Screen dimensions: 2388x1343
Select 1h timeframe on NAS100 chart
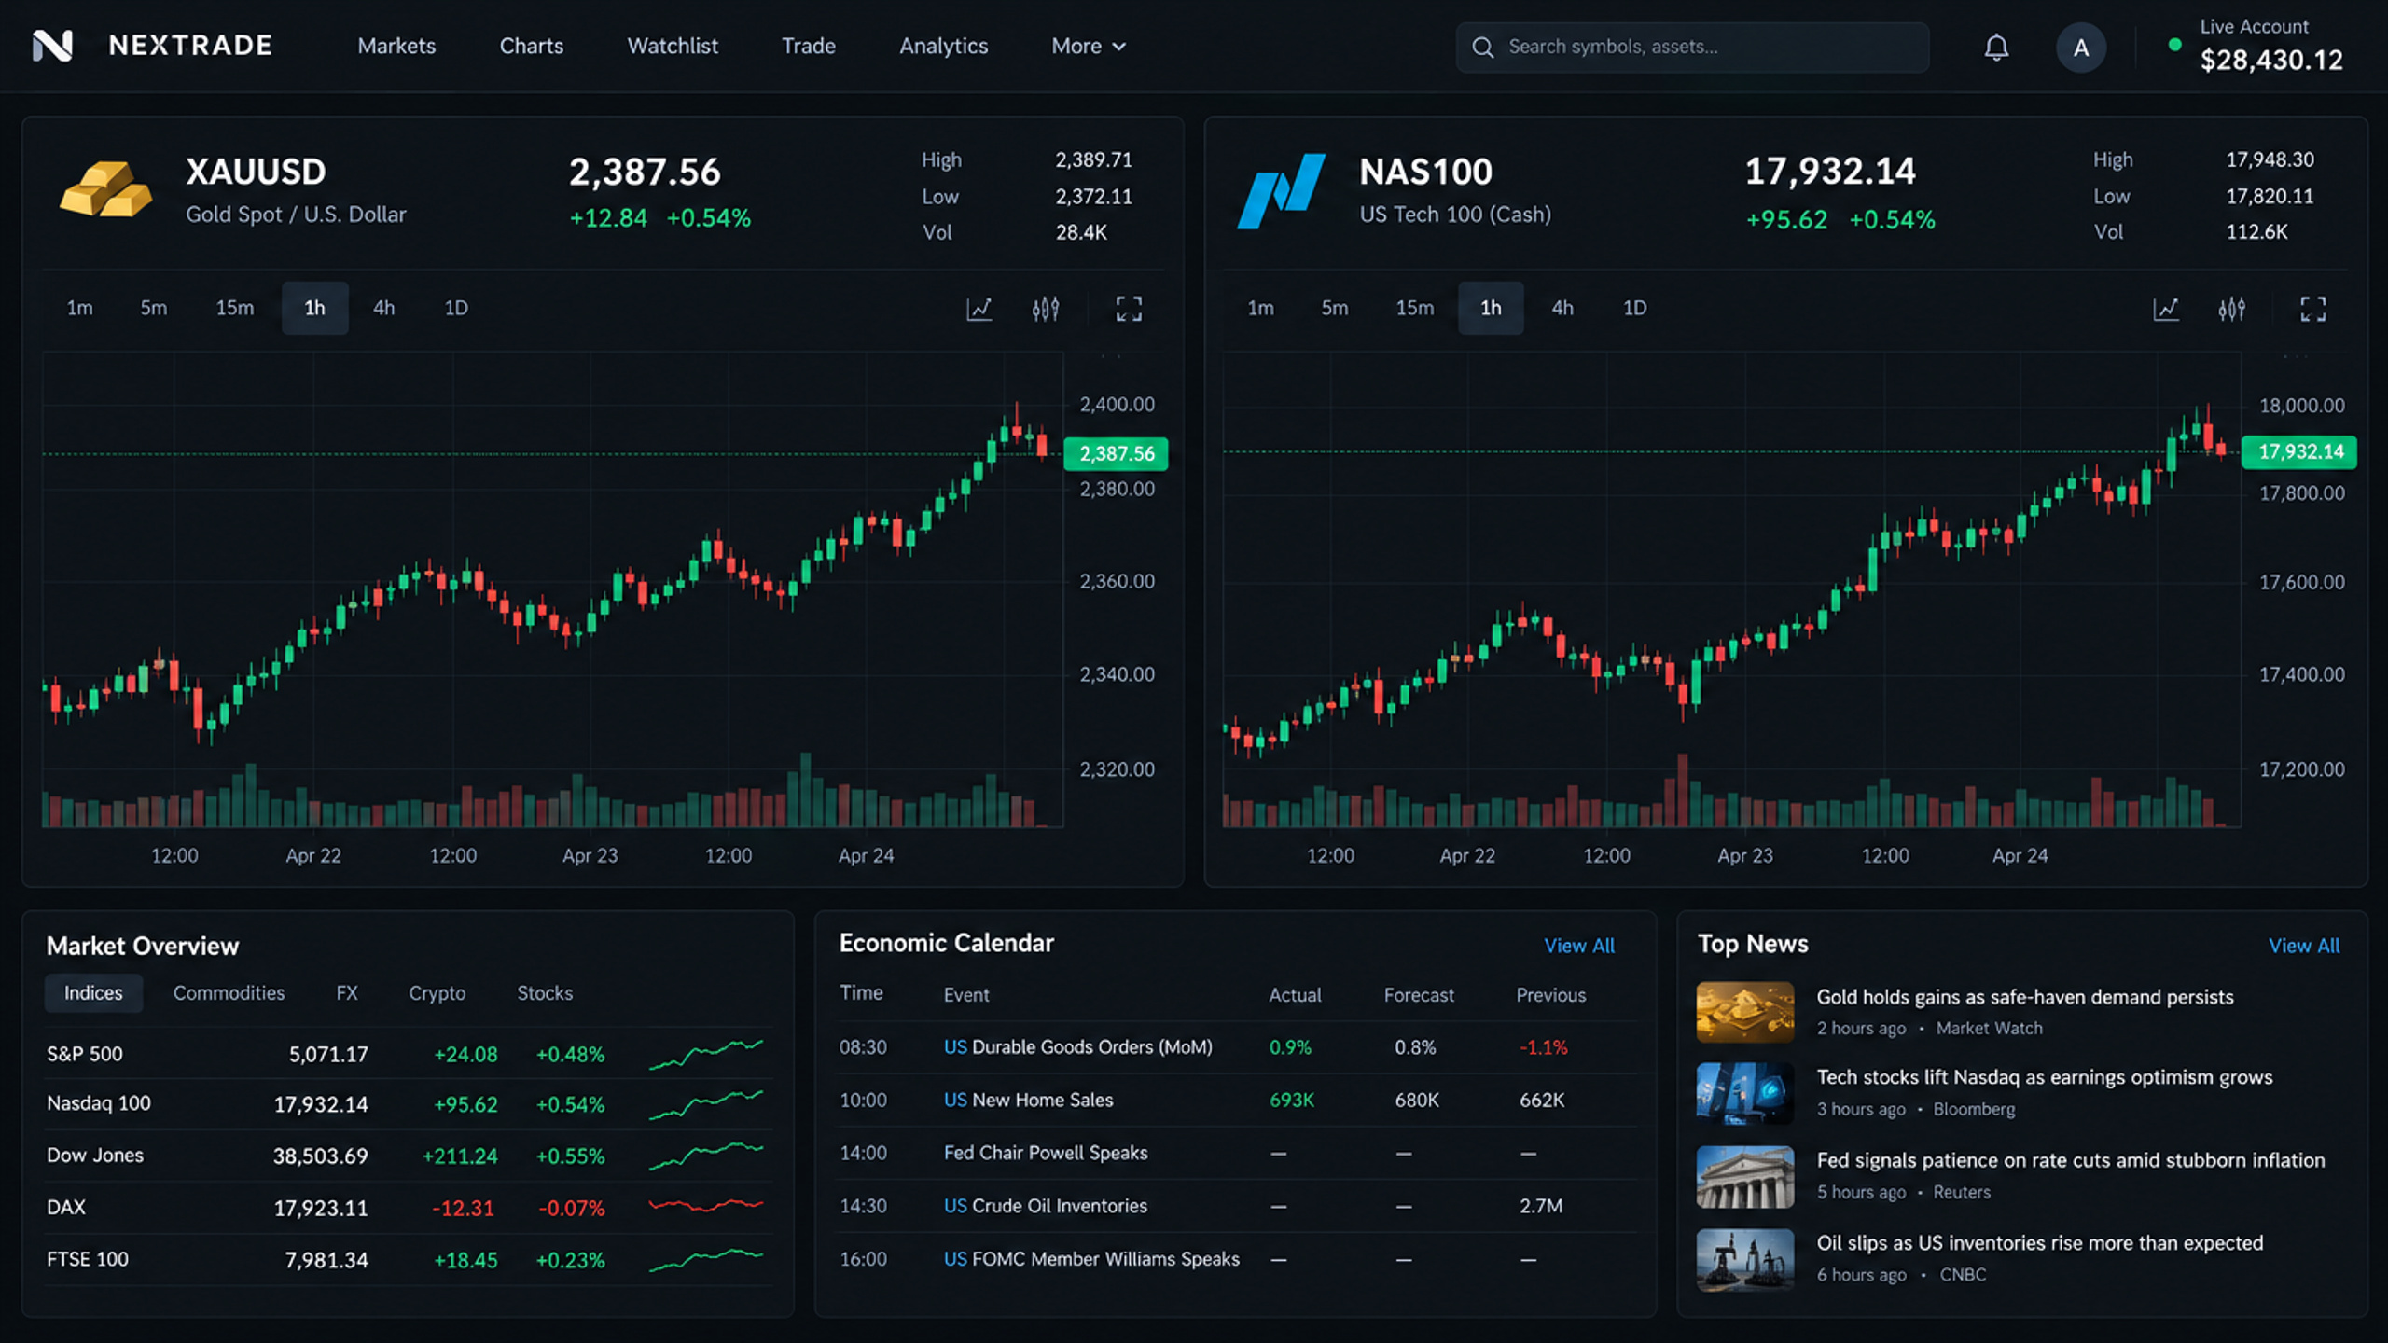[x=1491, y=308]
